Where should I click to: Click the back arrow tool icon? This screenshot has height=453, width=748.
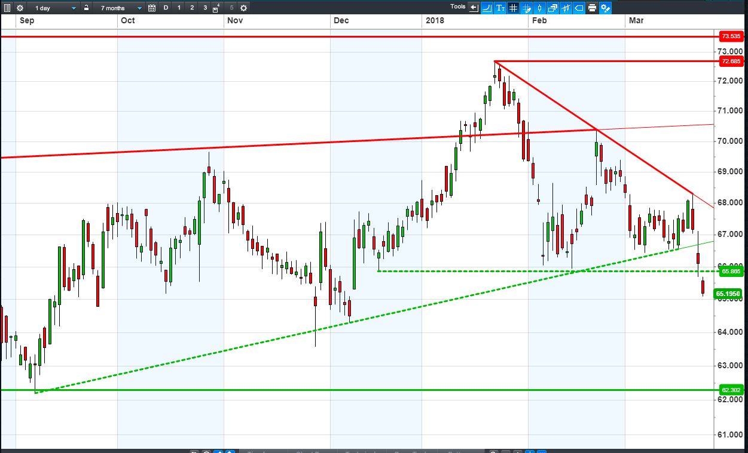[x=474, y=8]
